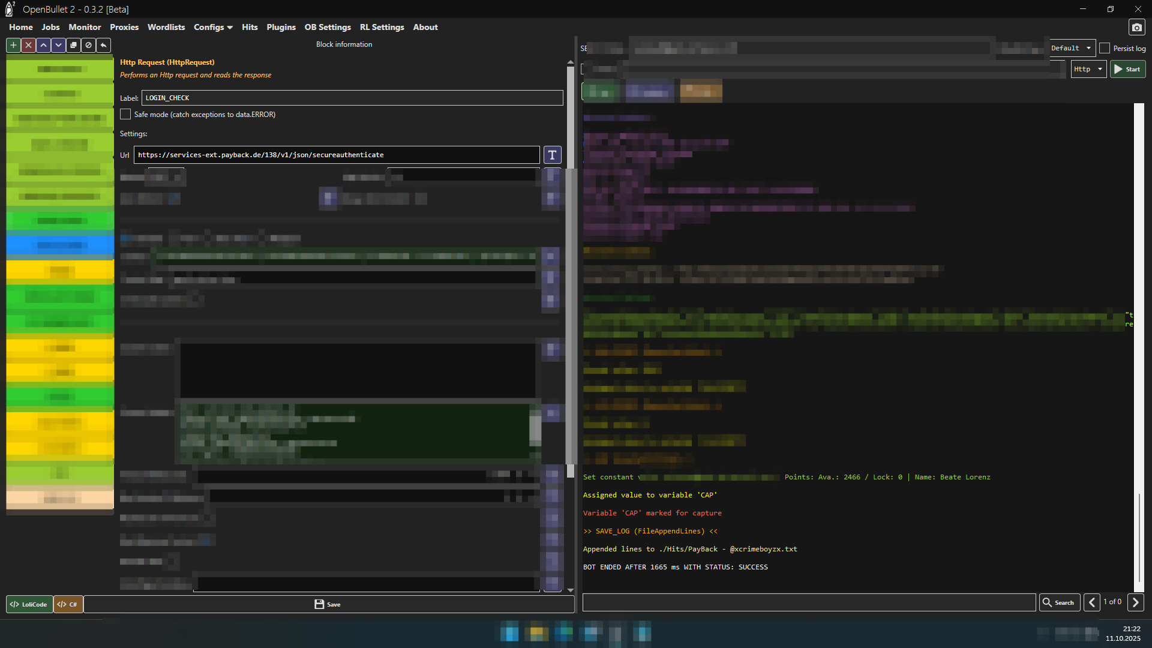Go to the previous search result
This screenshot has width=1152, height=648.
coord(1091,602)
